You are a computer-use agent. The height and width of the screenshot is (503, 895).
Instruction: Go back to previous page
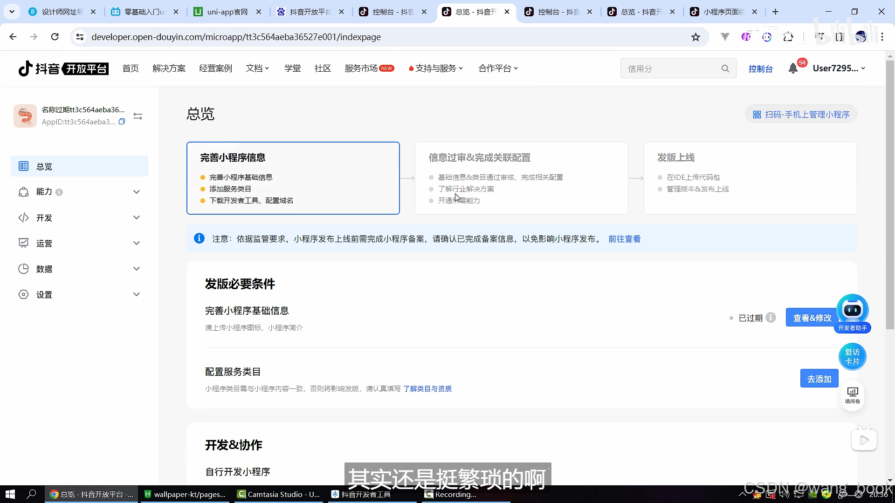point(13,37)
